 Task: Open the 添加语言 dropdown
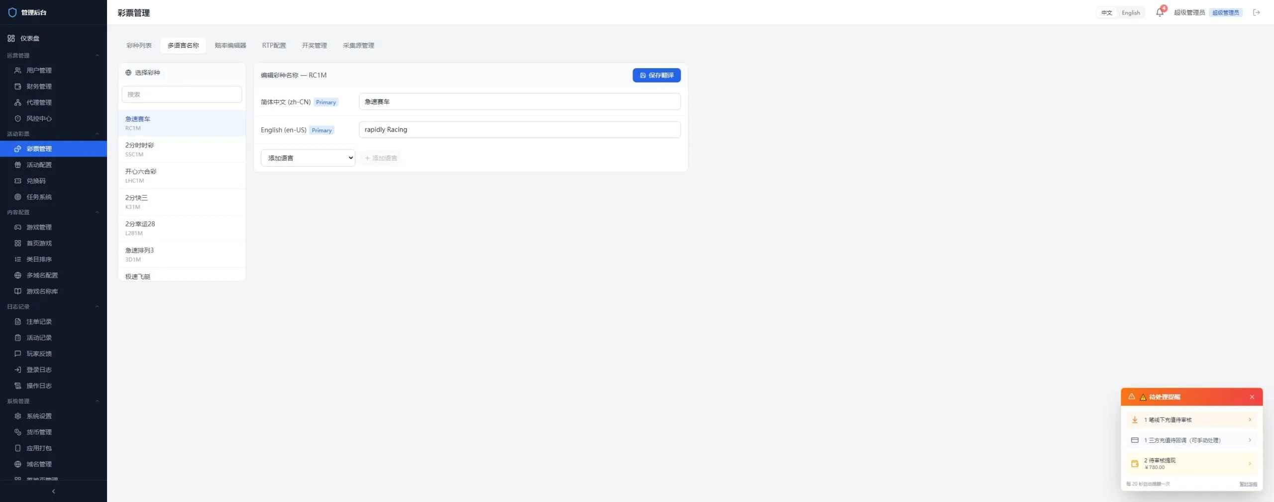click(x=308, y=158)
